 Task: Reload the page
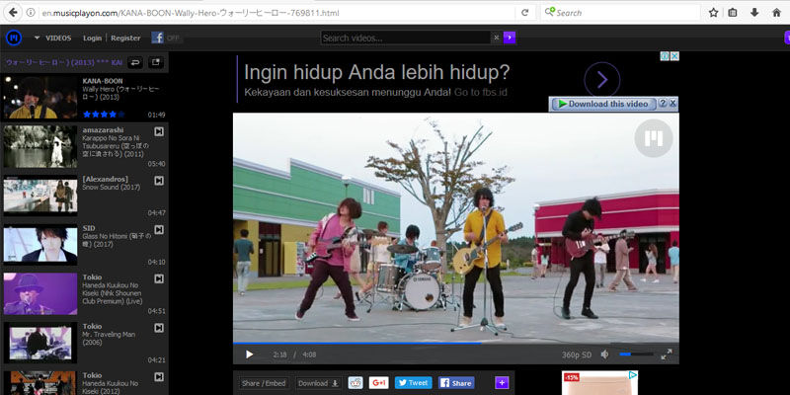click(x=524, y=13)
